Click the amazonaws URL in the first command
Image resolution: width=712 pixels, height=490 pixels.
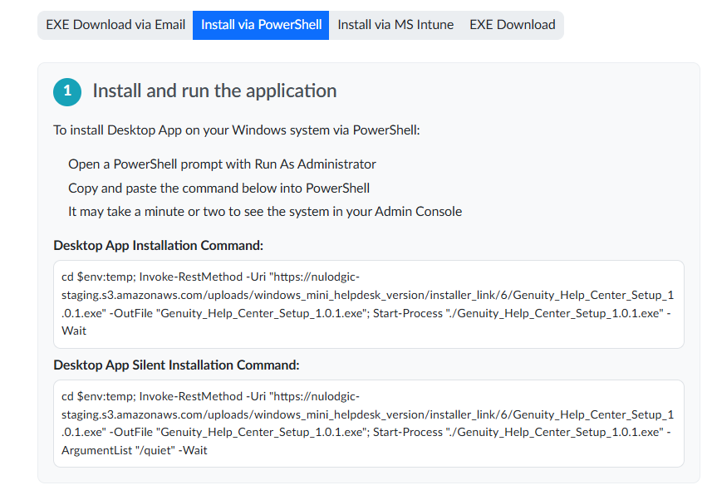click(x=368, y=295)
